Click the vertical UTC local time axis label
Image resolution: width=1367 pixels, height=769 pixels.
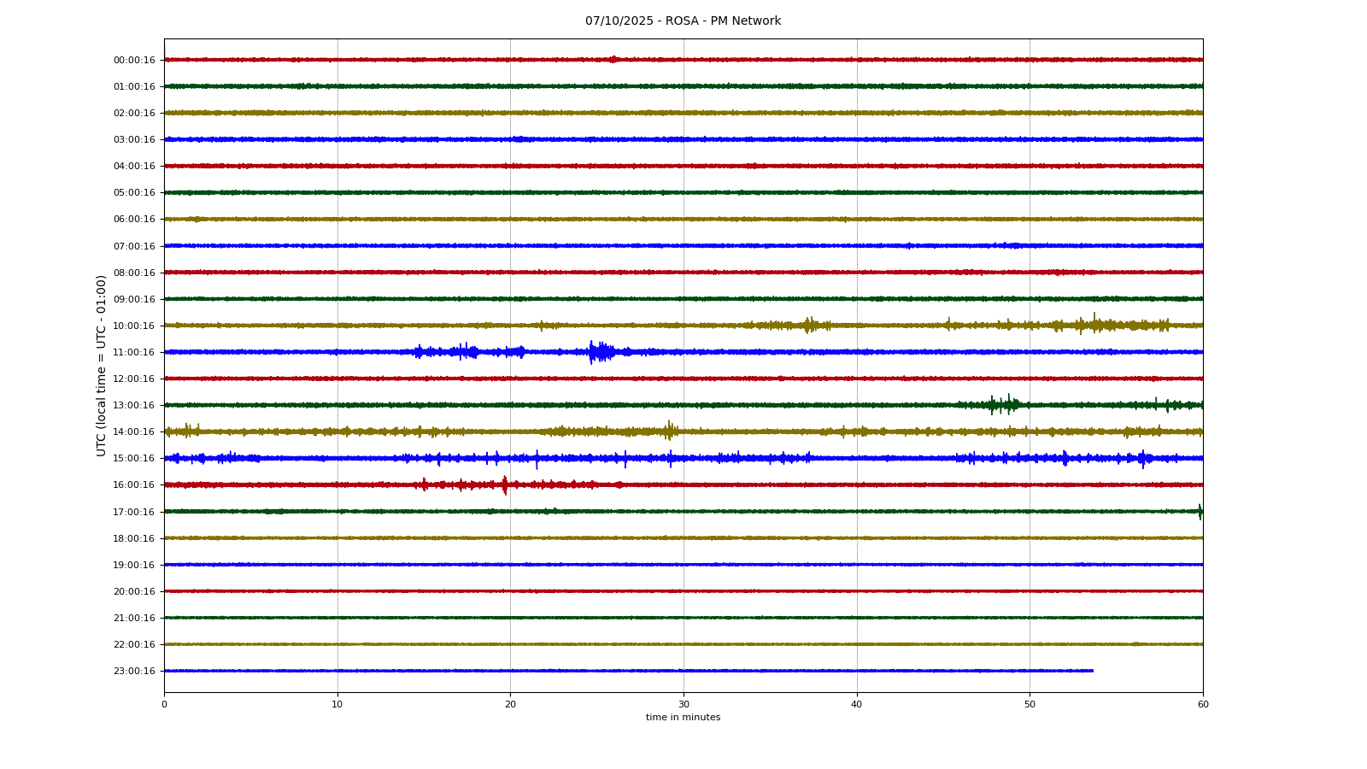[x=102, y=365]
